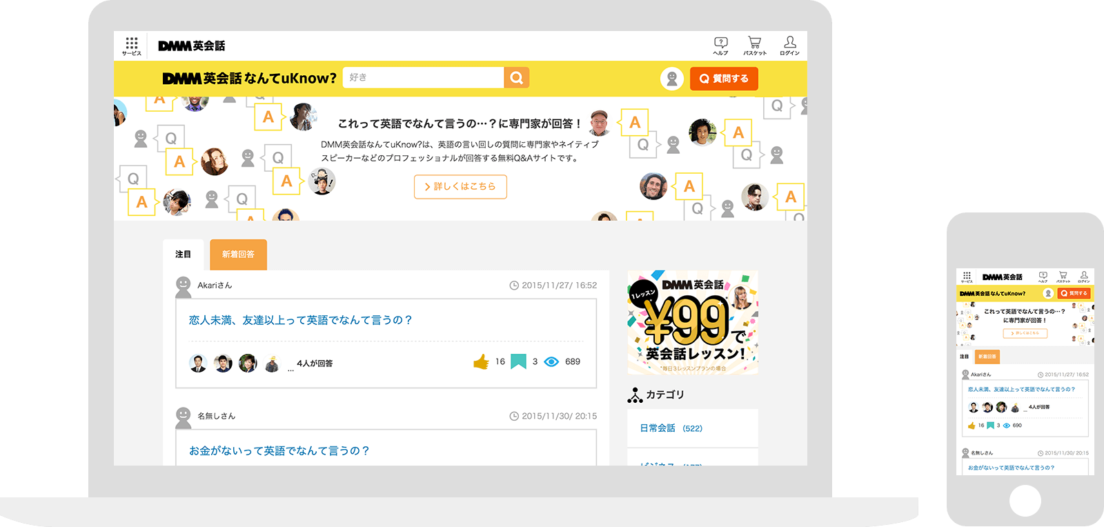
Task: Click the 質問する button on the laptop screen
Action: tap(724, 79)
